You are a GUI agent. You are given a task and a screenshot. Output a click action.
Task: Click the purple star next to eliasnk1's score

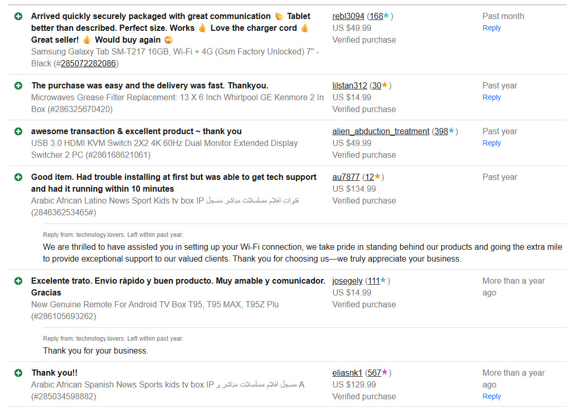coord(385,373)
